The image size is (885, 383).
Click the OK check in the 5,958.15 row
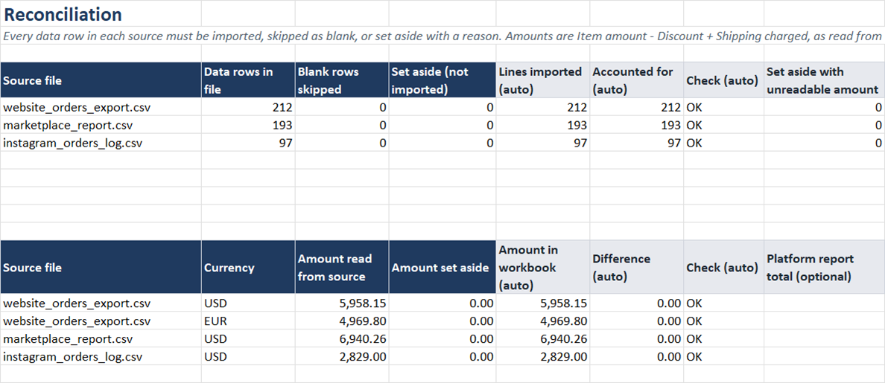[723, 303]
